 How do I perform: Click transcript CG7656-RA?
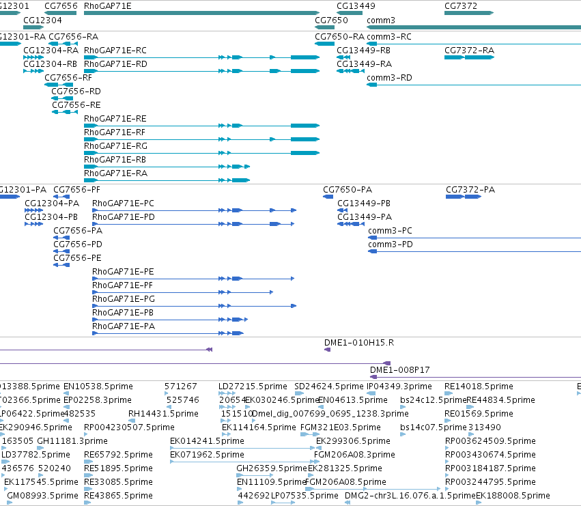coord(63,44)
